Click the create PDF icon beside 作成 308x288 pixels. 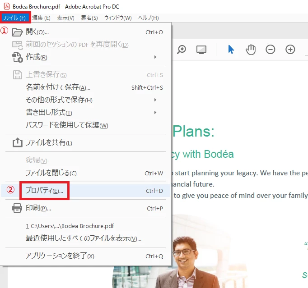(18, 57)
